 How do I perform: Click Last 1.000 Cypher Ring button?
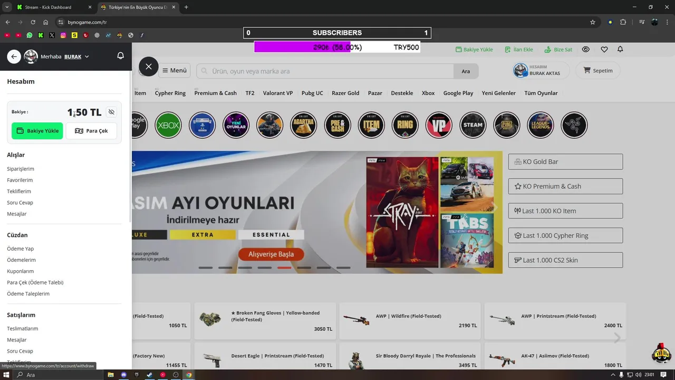point(565,235)
